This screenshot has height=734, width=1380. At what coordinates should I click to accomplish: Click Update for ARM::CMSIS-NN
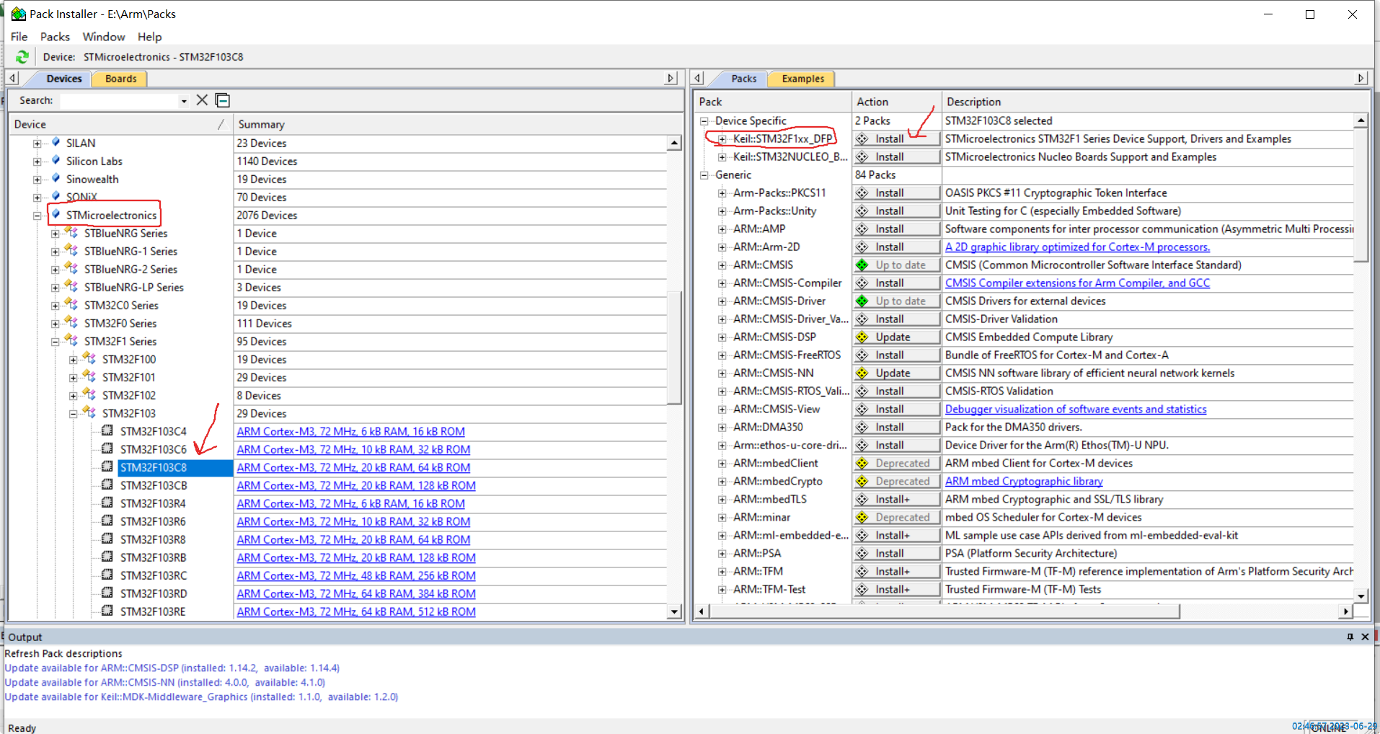tap(897, 373)
